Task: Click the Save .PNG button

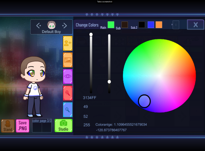Action: tap(23, 126)
